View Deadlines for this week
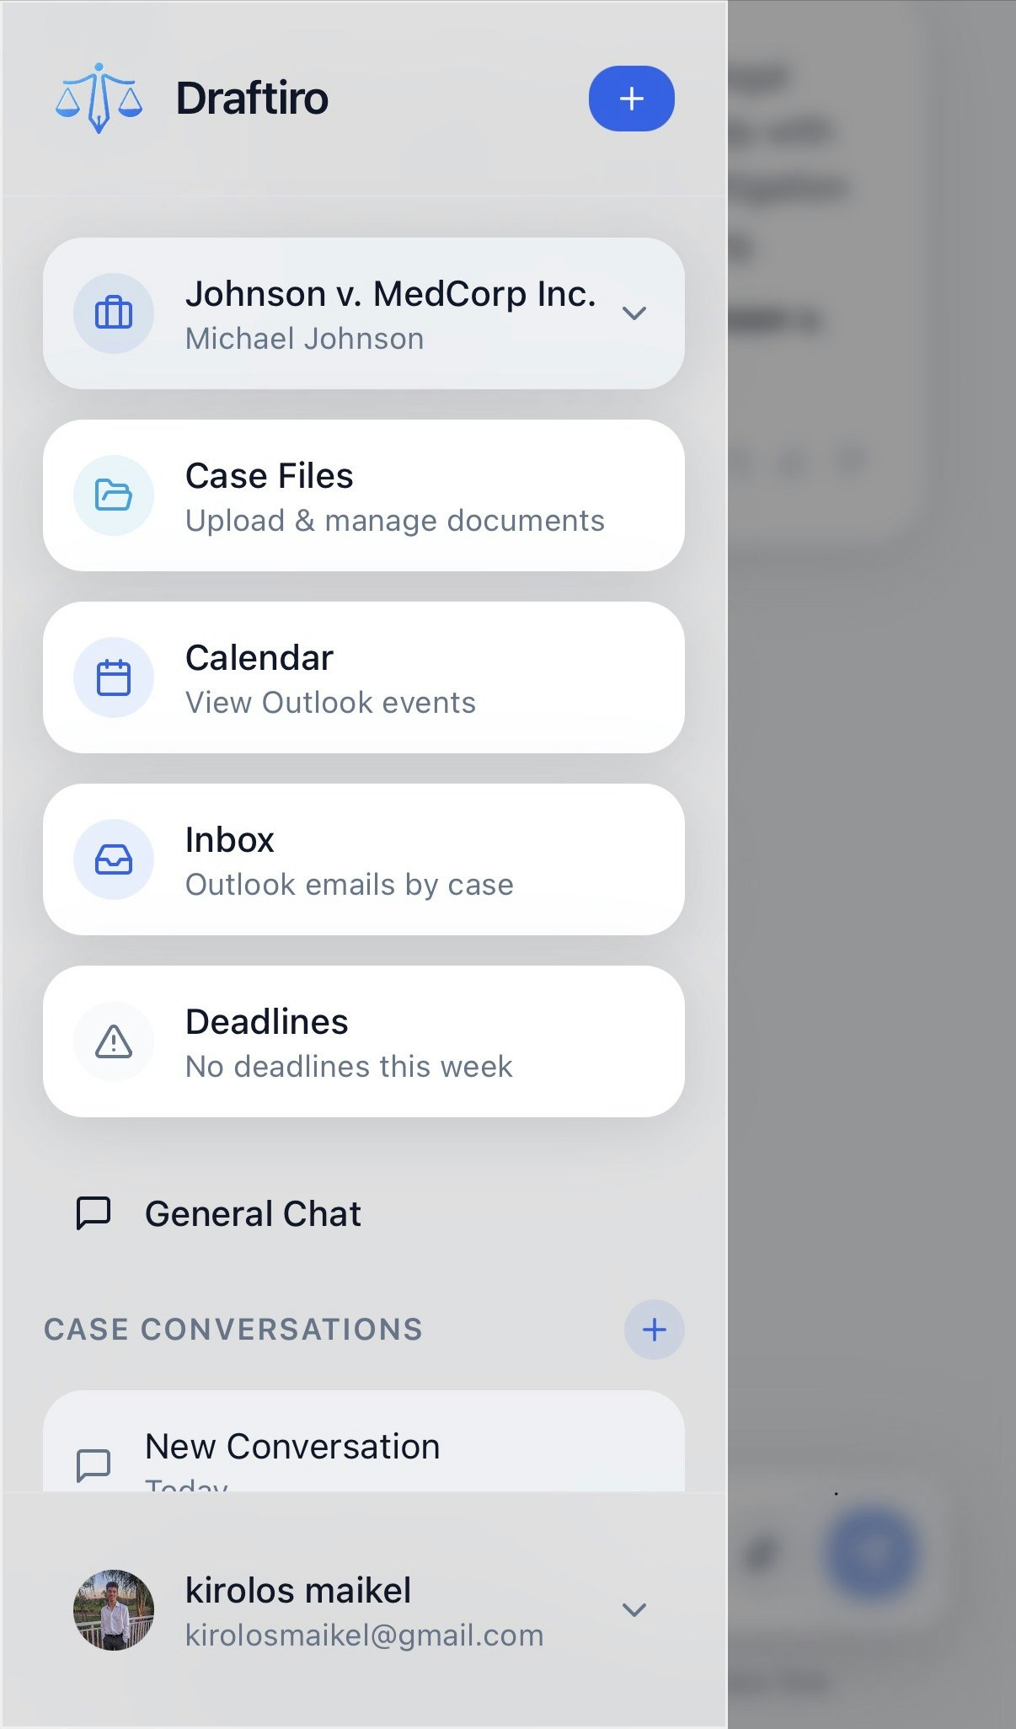Screen dimensions: 1016x1729 pos(364,1041)
